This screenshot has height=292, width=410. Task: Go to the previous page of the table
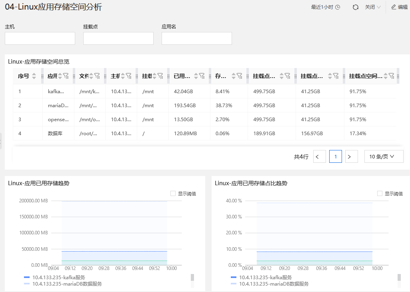[320, 156]
